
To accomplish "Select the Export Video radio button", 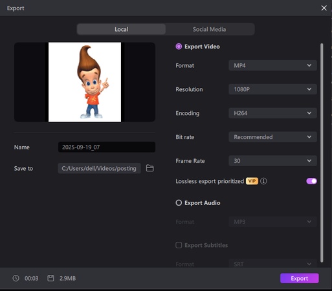I will click(x=179, y=47).
